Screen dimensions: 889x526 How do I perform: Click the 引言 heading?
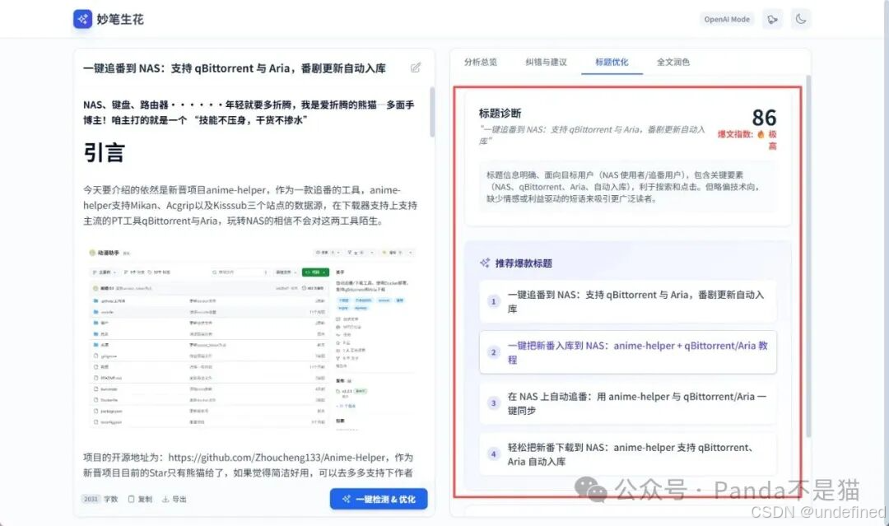[104, 152]
